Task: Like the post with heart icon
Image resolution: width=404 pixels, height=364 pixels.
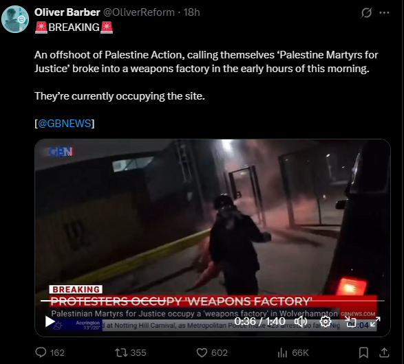Action: pyautogui.click(x=212, y=352)
